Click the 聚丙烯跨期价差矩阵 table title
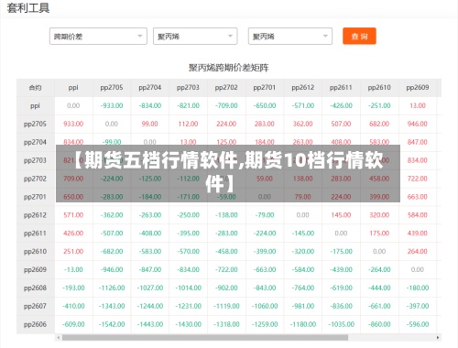458x348 pixels. tap(229, 68)
